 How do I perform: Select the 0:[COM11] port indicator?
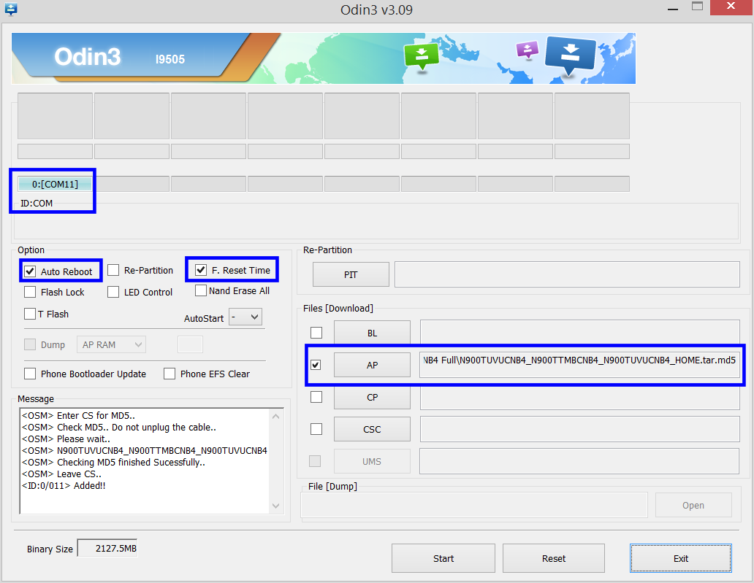[55, 184]
